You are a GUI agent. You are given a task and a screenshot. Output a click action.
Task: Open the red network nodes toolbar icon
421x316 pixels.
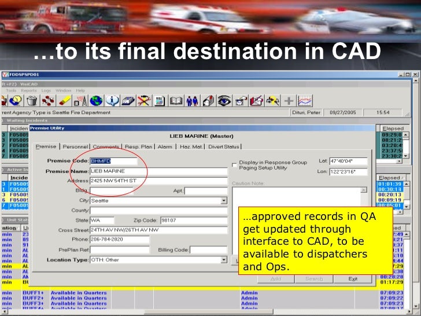[x=48, y=101]
